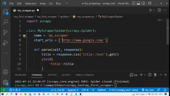Change end of line sequence LF
Viewport: 170px width, 96px height.
pos(93,90)
